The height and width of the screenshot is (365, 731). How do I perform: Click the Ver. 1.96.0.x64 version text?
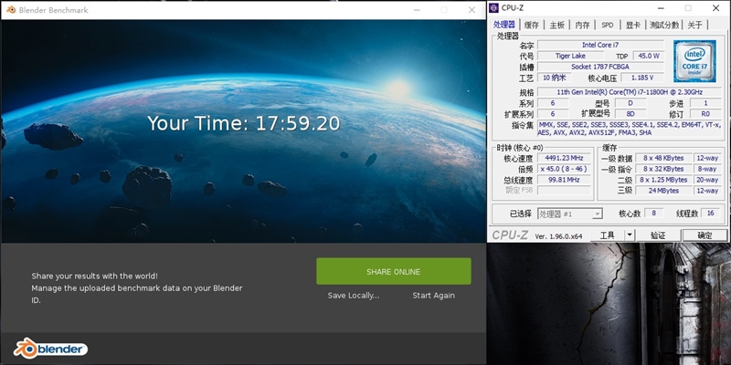point(558,236)
